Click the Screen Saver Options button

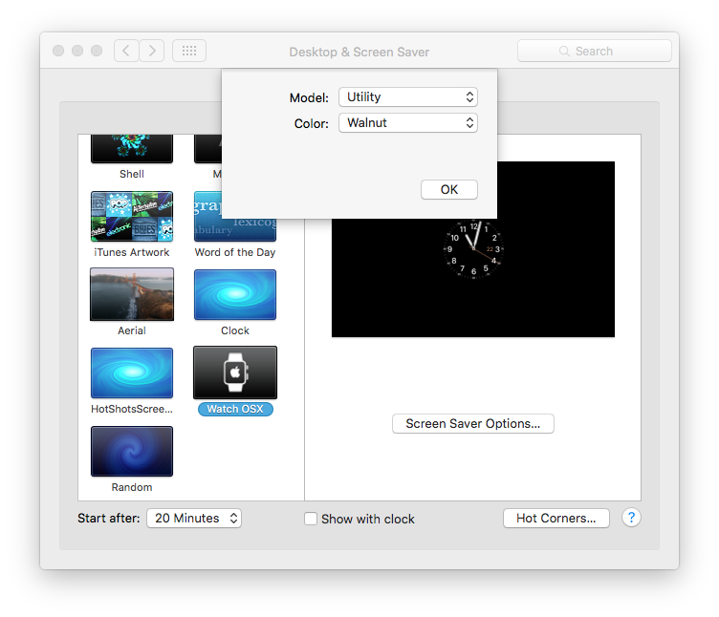473,423
